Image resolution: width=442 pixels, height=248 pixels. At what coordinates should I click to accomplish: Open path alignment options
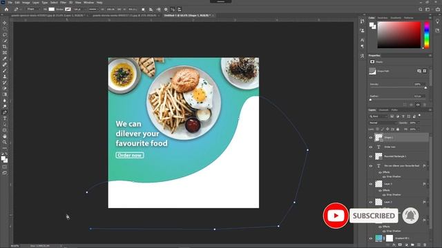(151, 9)
